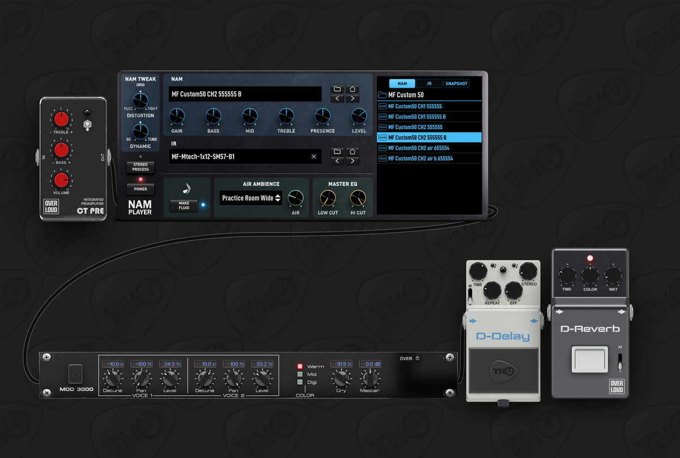This screenshot has height=458, width=680.
Task: Click the Master EQ Low Cut knob
Action: tap(328, 198)
